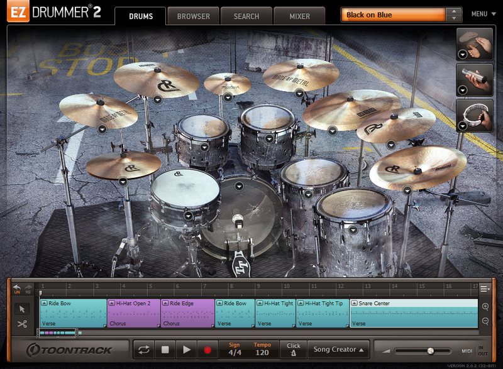This screenshot has width=503, height=369.
Task: Open the tambourine instrument dropdown arrow
Action: coord(462,126)
